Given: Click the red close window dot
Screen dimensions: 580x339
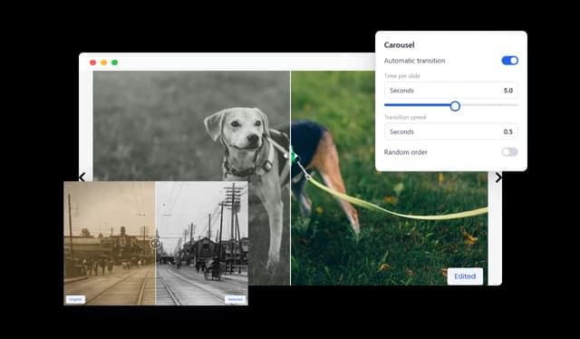Looking at the screenshot, I should click(92, 63).
